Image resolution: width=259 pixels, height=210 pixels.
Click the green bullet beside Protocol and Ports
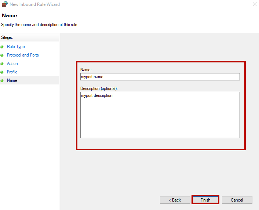(2, 55)
